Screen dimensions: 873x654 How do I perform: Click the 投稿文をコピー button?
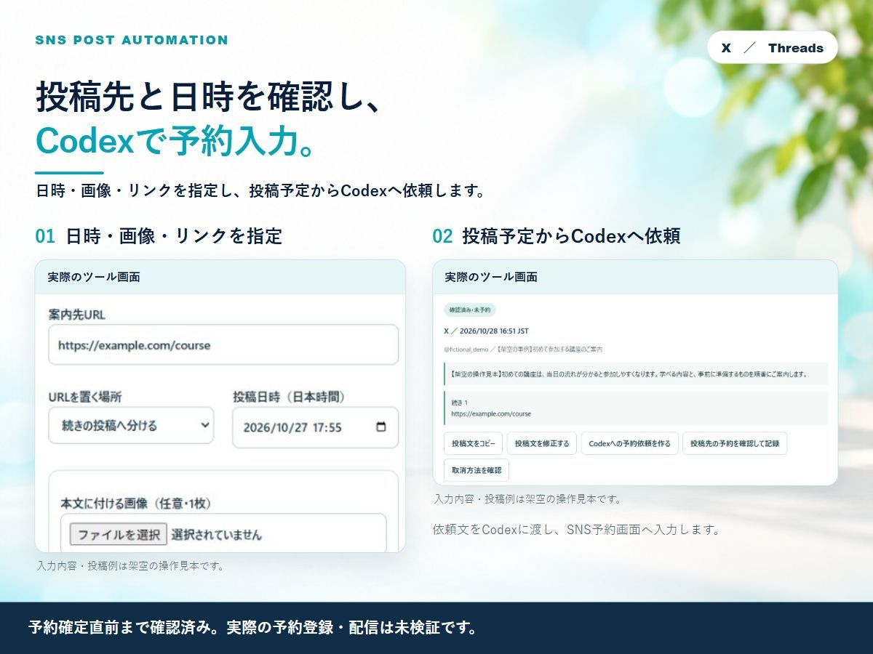point(473,443)
